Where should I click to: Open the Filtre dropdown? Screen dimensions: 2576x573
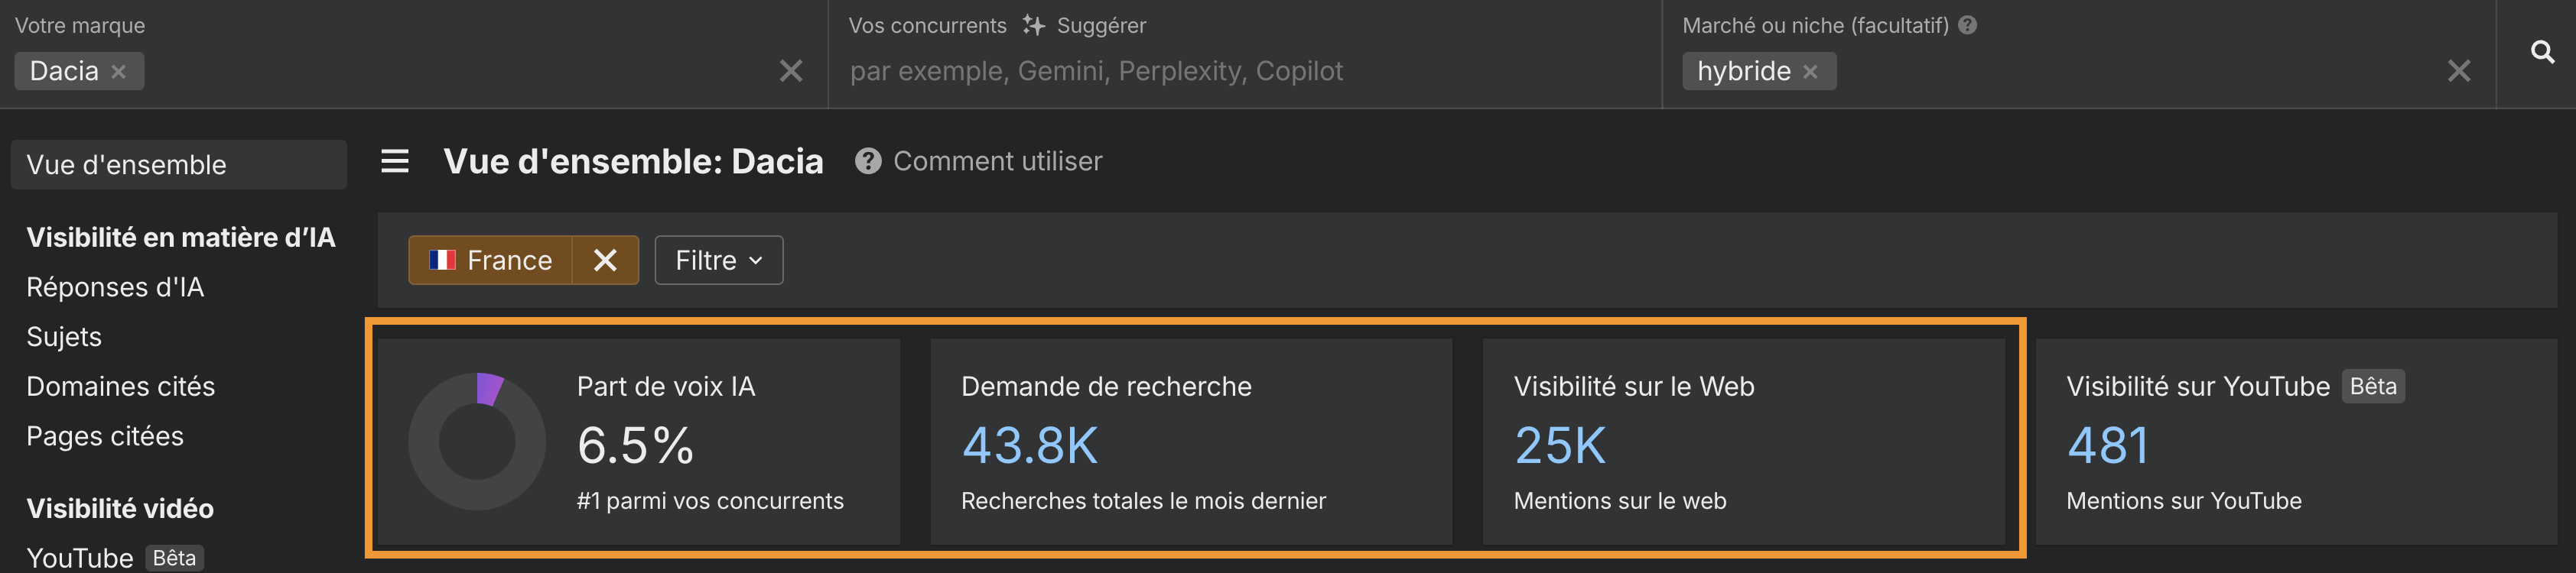[718, 260]
